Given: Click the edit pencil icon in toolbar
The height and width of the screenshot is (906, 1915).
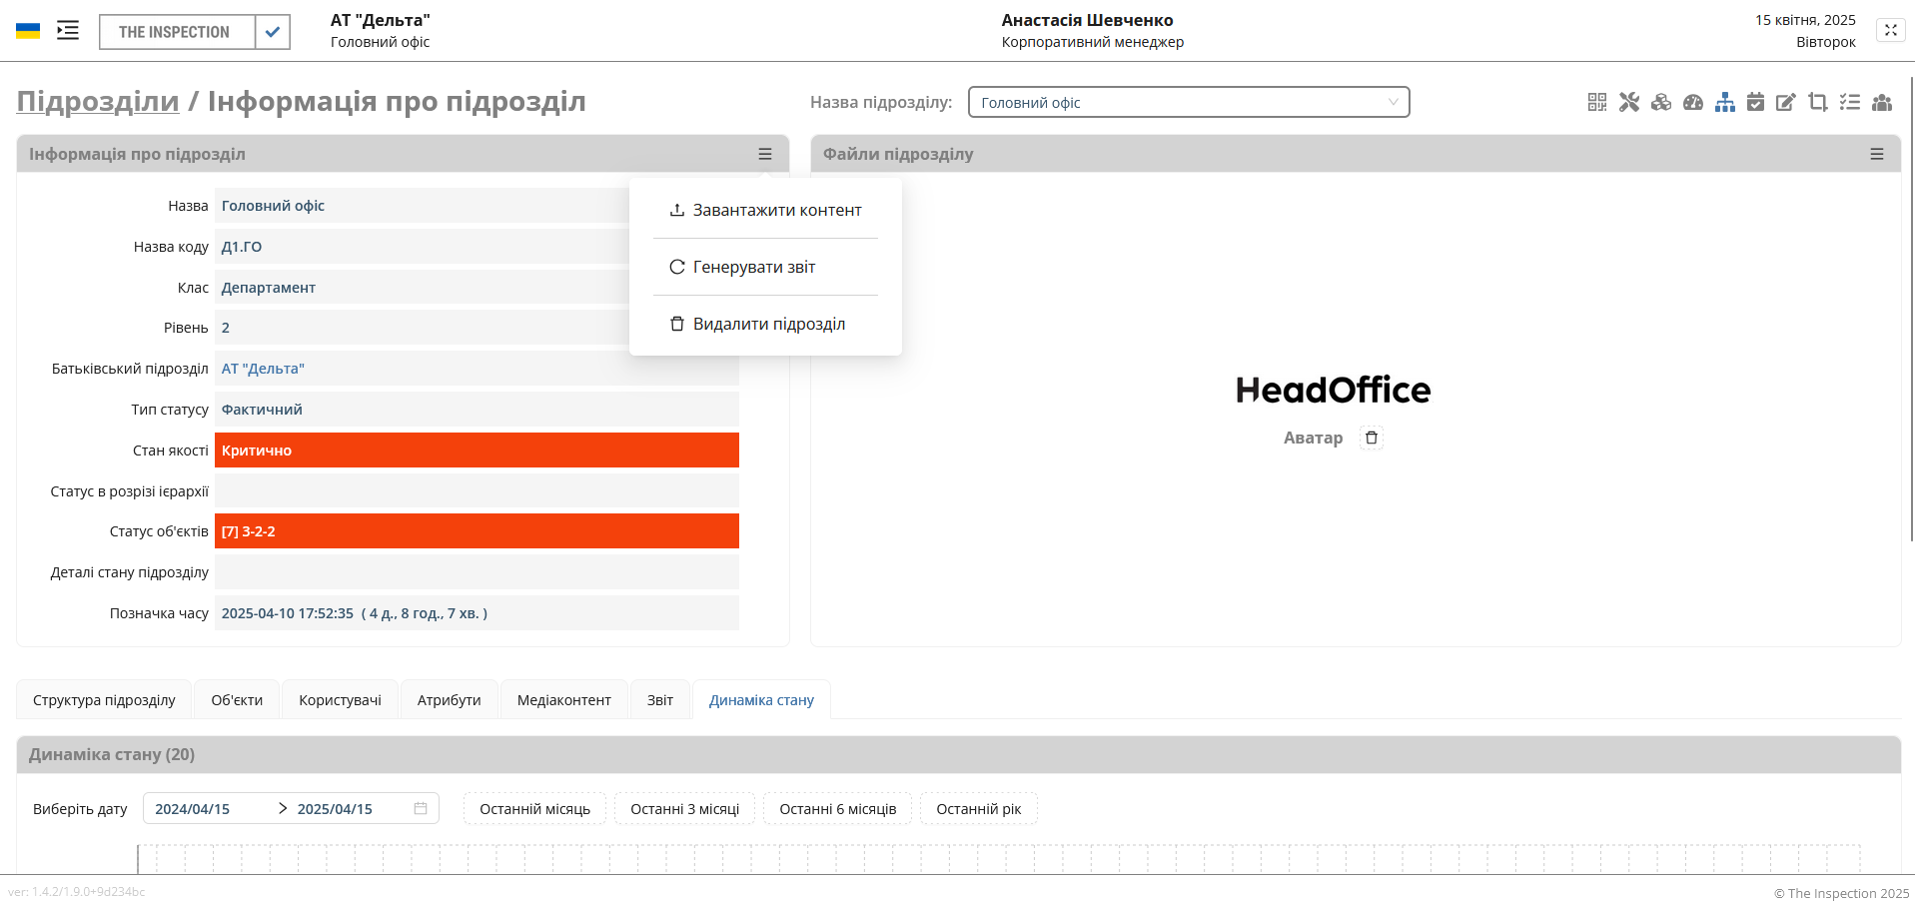Looking at the screenshot, I should coord(1786,102).
